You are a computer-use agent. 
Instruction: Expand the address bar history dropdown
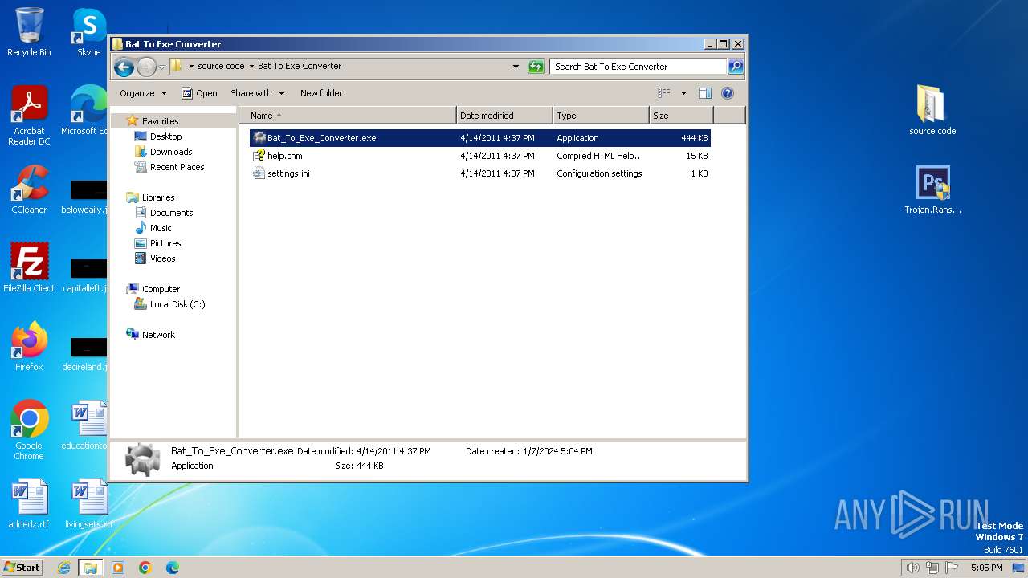point(516,67)
